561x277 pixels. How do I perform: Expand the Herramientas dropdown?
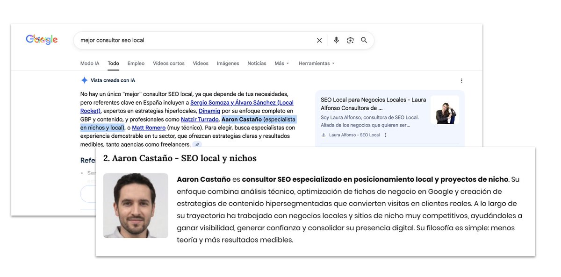click(316, 63)
